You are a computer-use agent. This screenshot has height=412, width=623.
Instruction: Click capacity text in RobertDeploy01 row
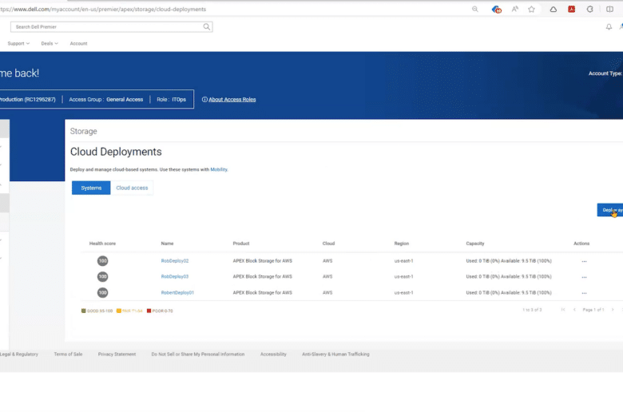coord(509,292)
